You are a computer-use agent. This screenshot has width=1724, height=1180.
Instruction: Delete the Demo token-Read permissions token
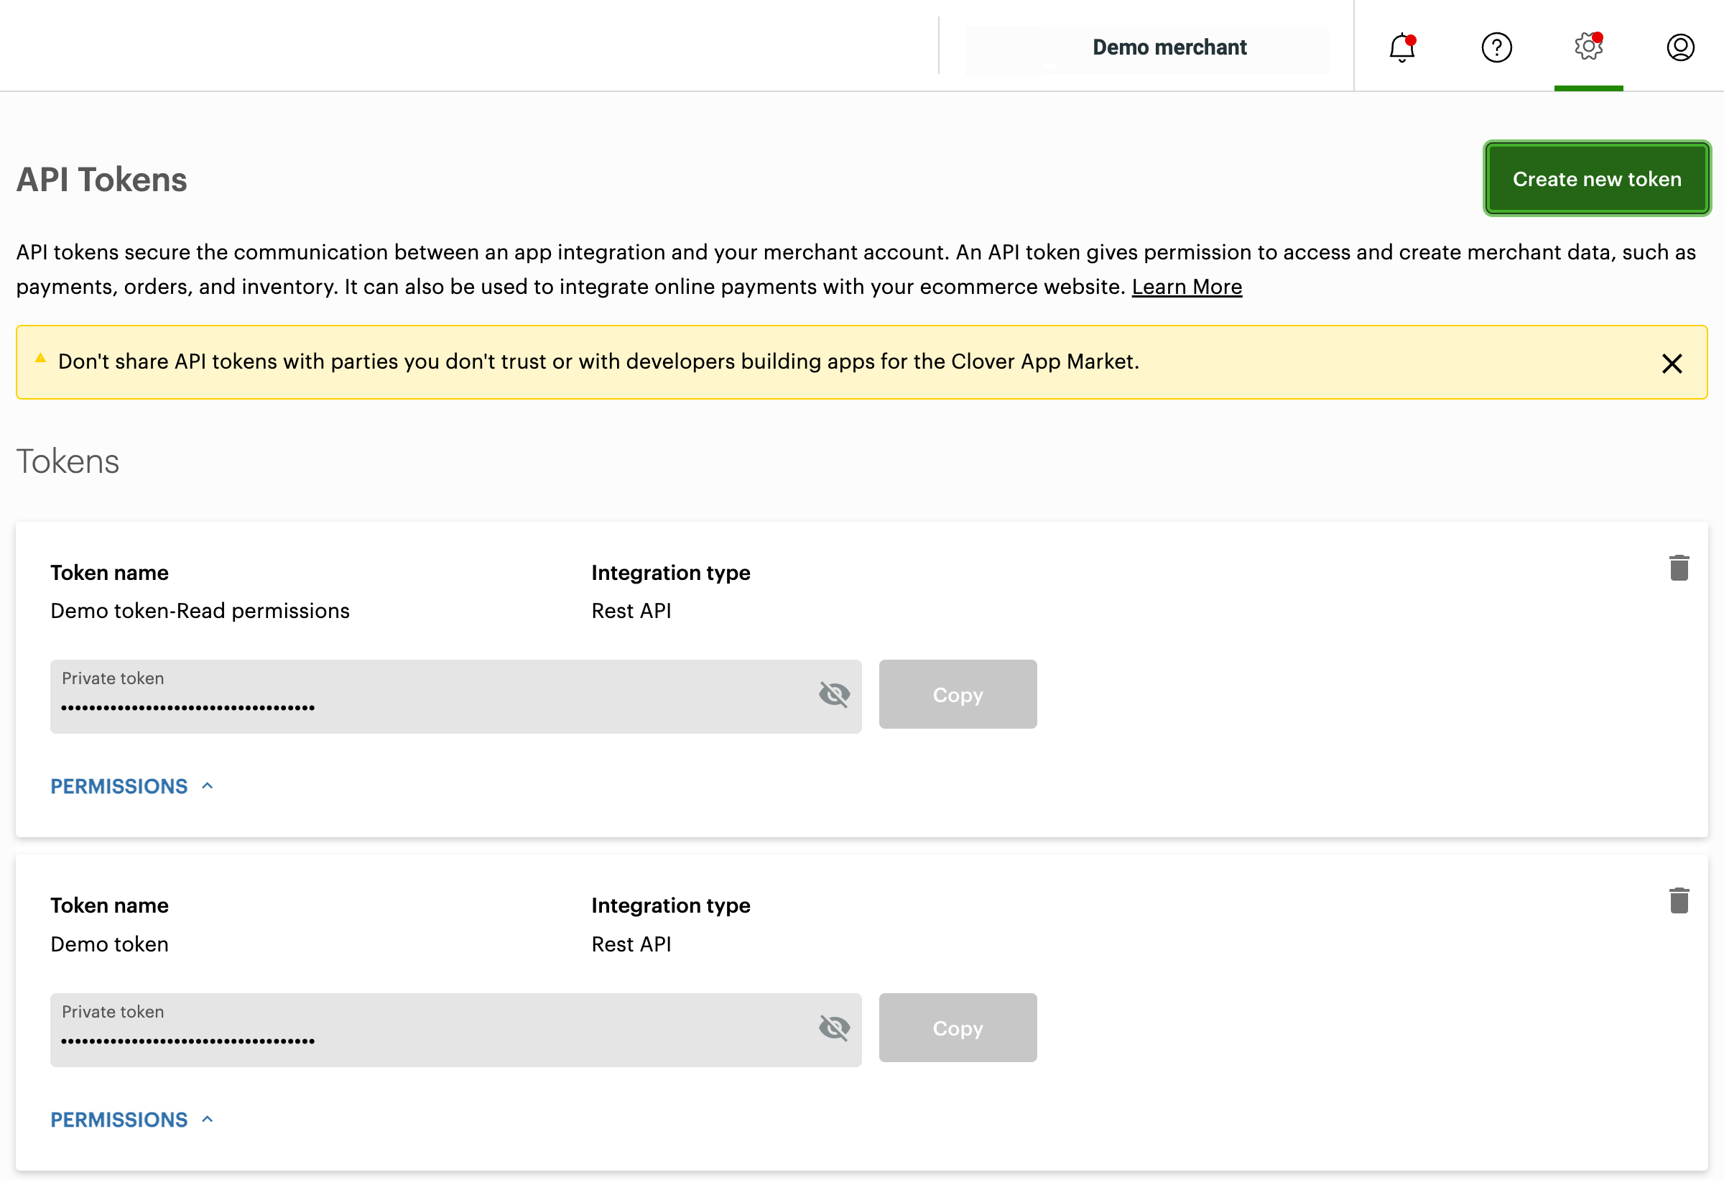pos(1679,568)
